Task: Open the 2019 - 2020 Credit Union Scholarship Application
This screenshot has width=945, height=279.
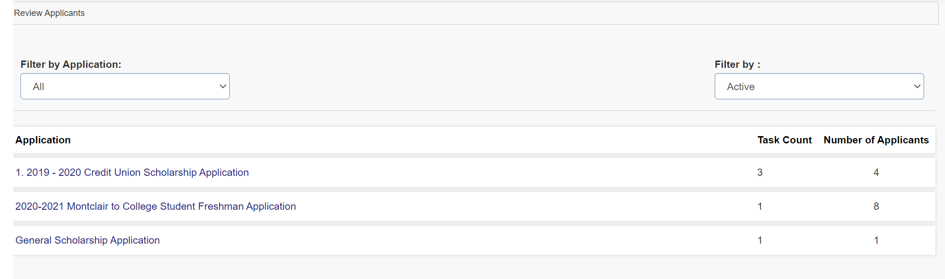Action: point(132,172)
